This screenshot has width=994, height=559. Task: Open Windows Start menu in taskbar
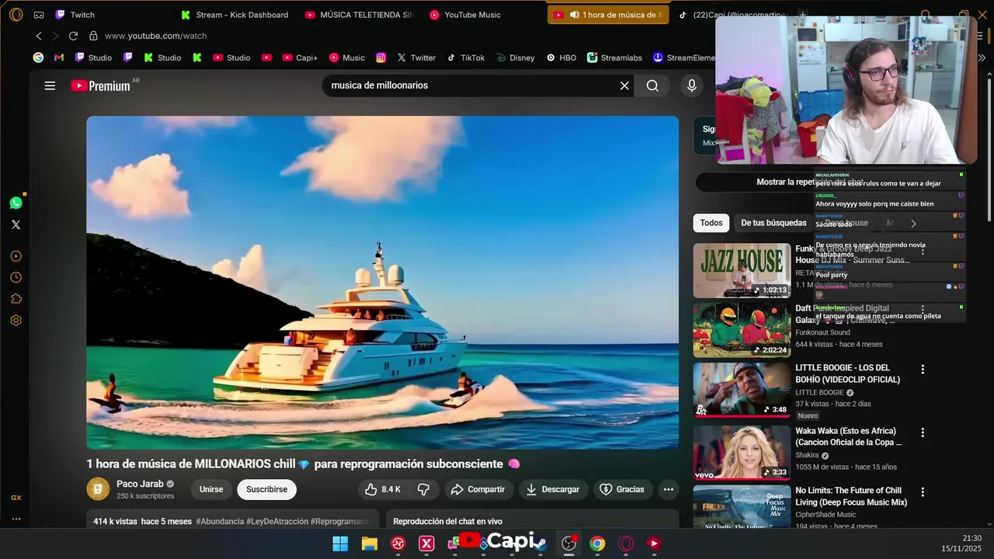[340, 543]
